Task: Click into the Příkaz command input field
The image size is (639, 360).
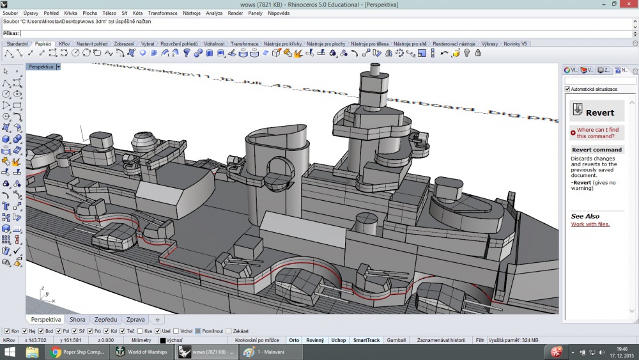Action: point(326,33)
